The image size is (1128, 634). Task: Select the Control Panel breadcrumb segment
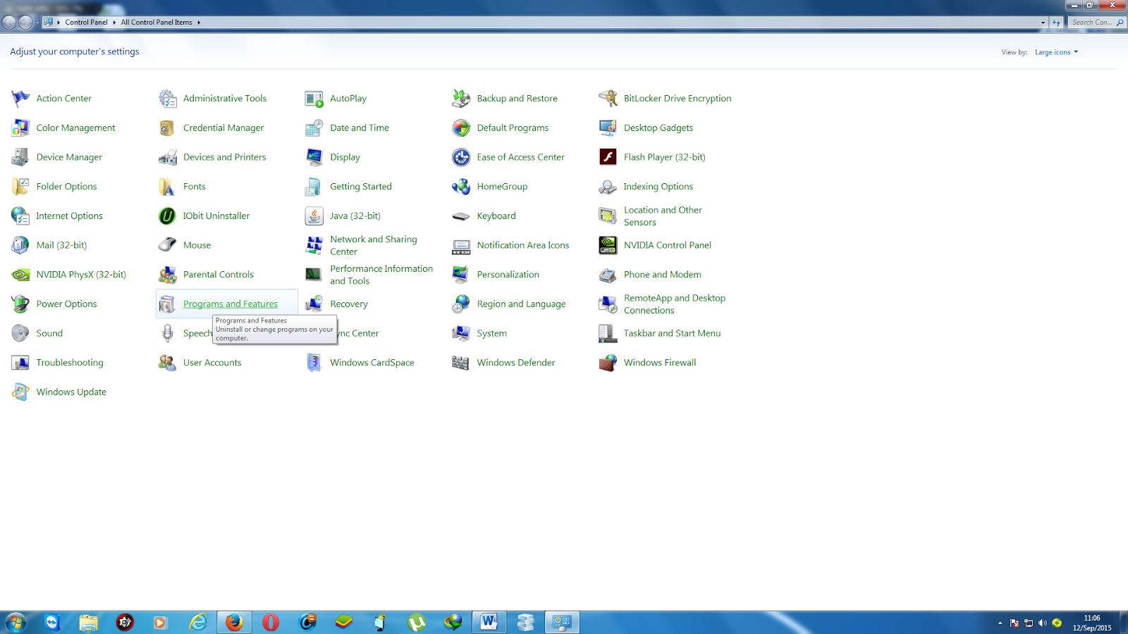pos(87,23)
